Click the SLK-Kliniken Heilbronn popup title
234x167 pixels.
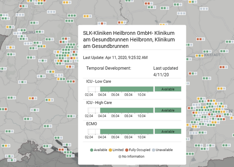129,39
